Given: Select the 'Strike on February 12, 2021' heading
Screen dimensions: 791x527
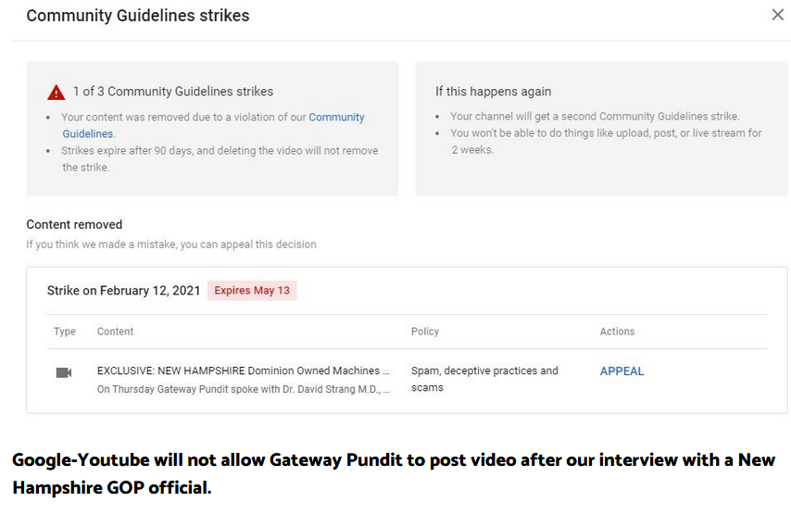Looking at the screenshot, I should point(123,291).
